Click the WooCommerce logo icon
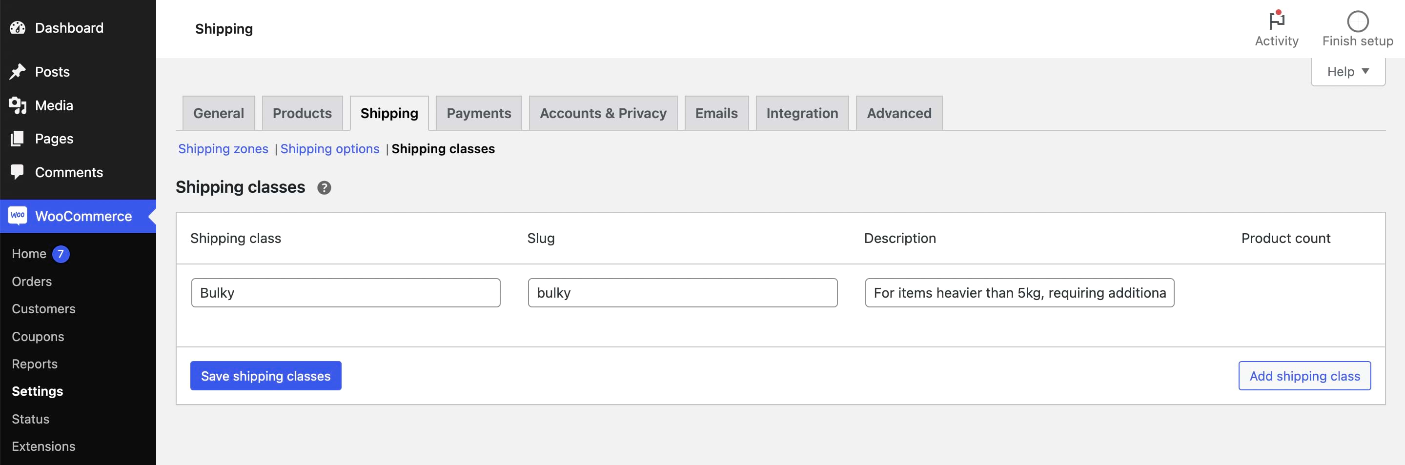This screenshot has width=1405, height=465. [18, 215]
